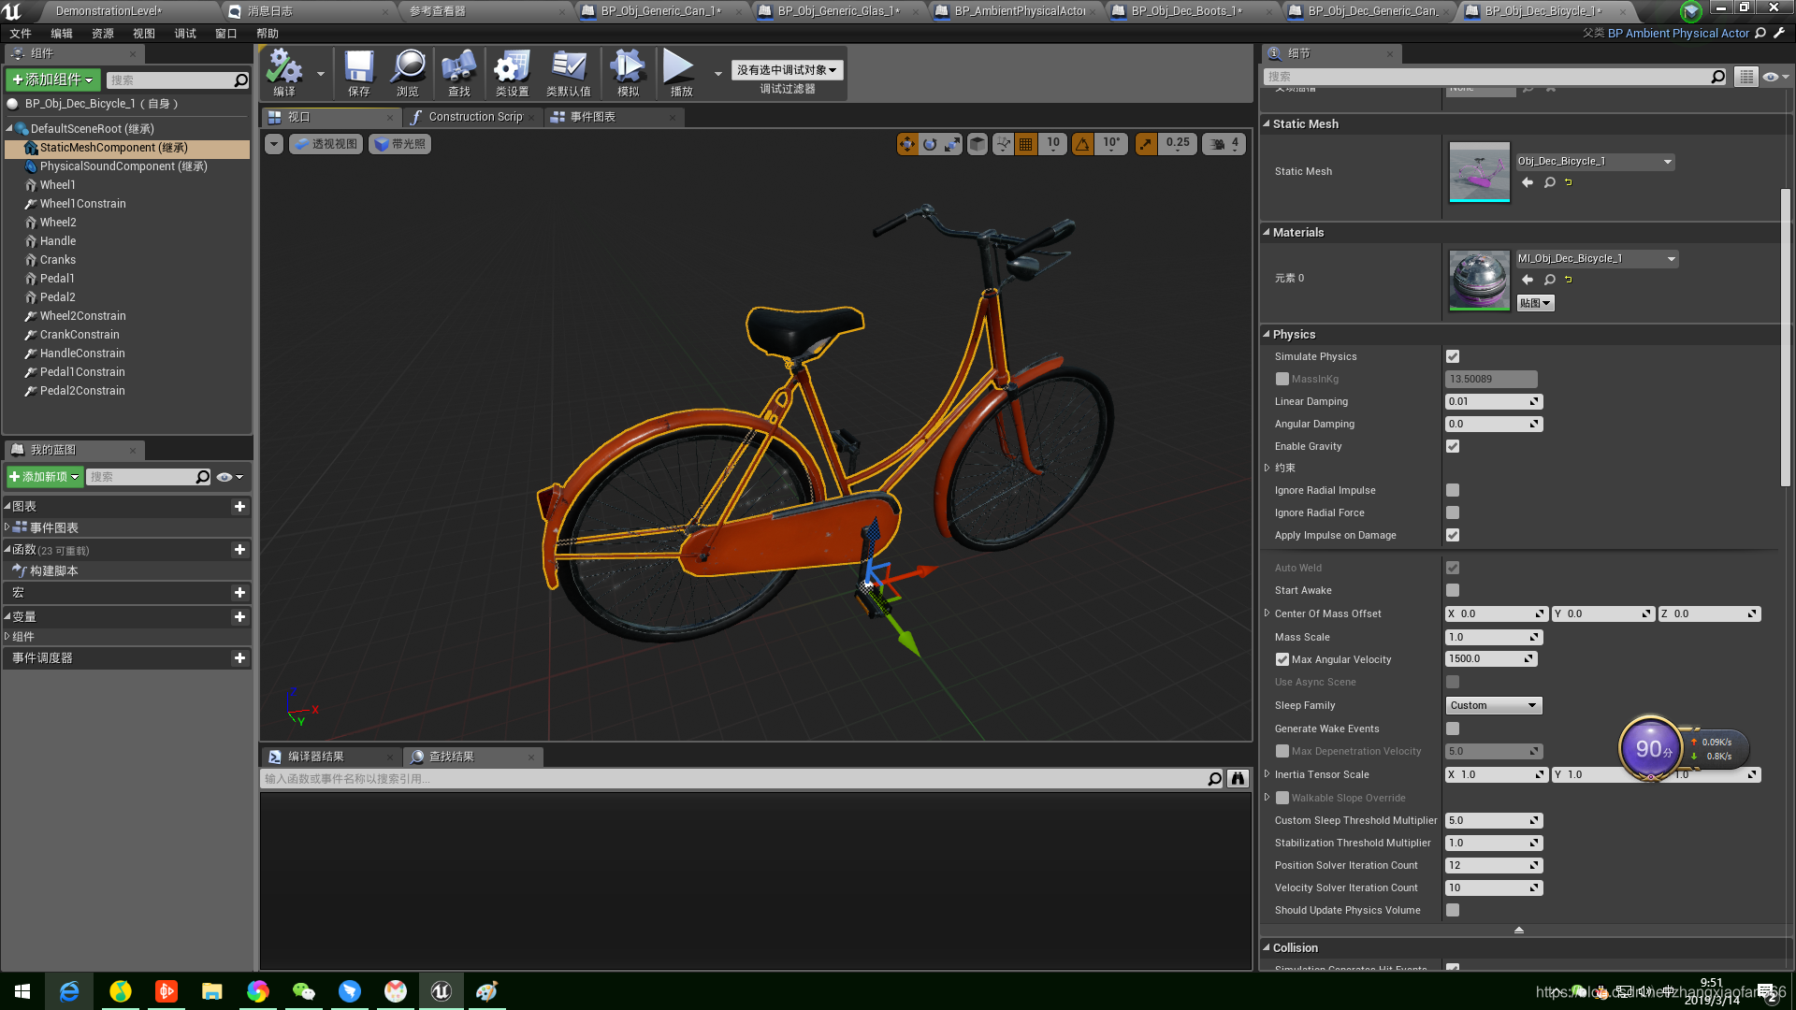
Task: Toggle the Simulate Physics checkbox
Action: click(1453, 356)
